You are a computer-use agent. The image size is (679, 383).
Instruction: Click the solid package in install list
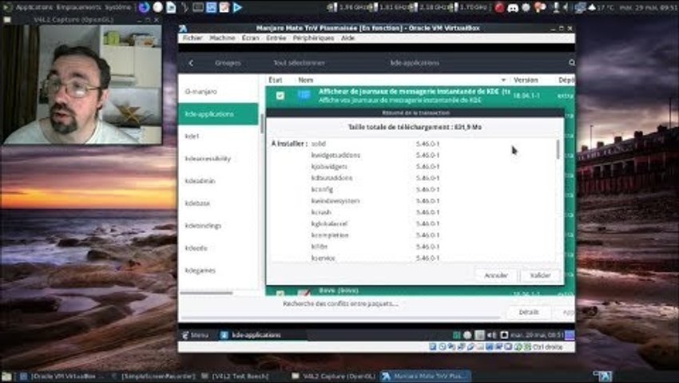pos(318,144)
